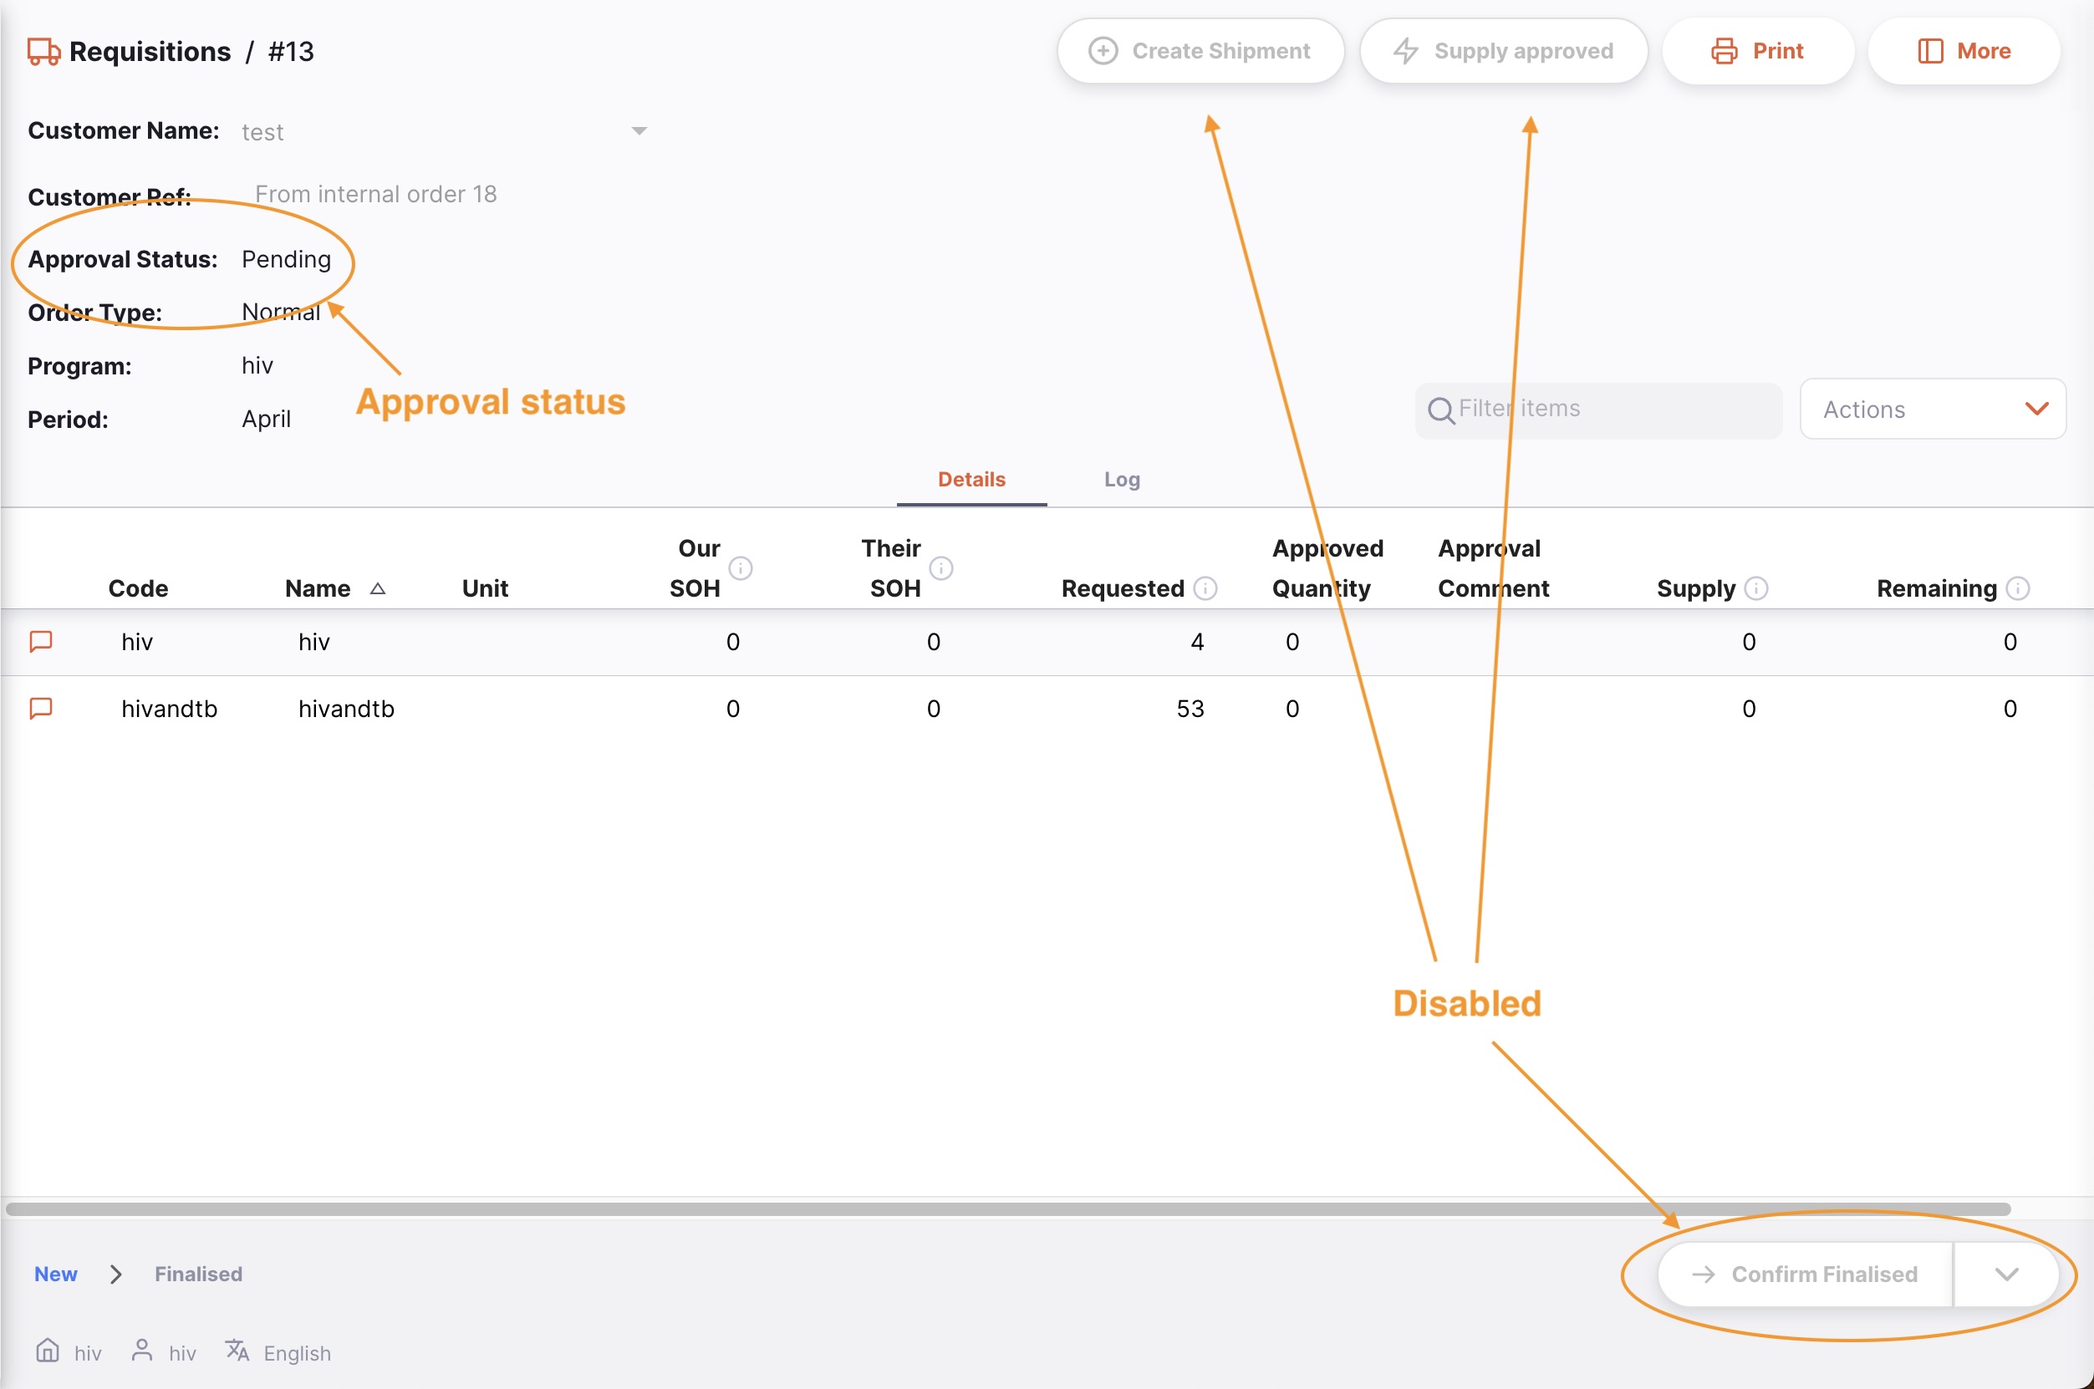Click the Their SOH info icon
Image resolution: width=2094 pixels, height=1389 pixels.
(x=940, y=567)
